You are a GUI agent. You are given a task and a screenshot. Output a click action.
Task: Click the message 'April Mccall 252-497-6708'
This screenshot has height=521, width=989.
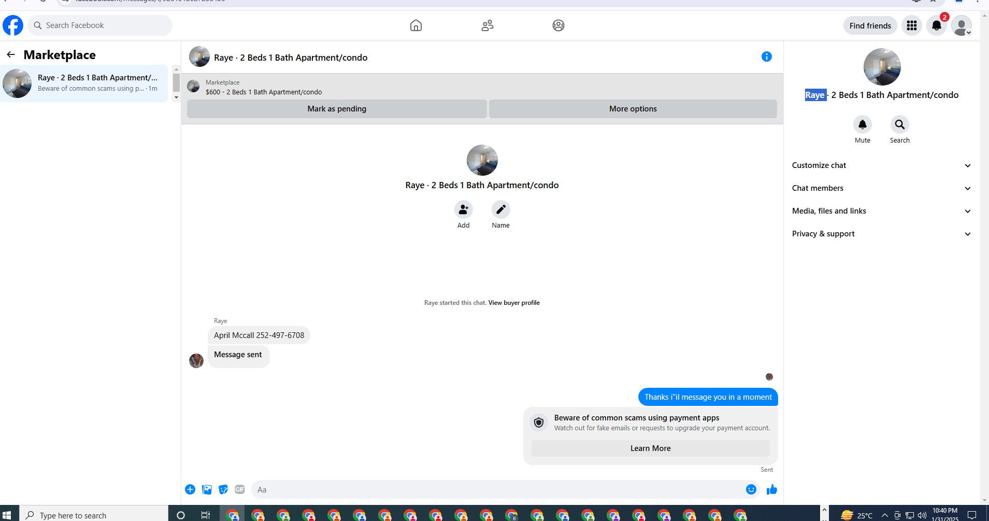pos(259,335)
